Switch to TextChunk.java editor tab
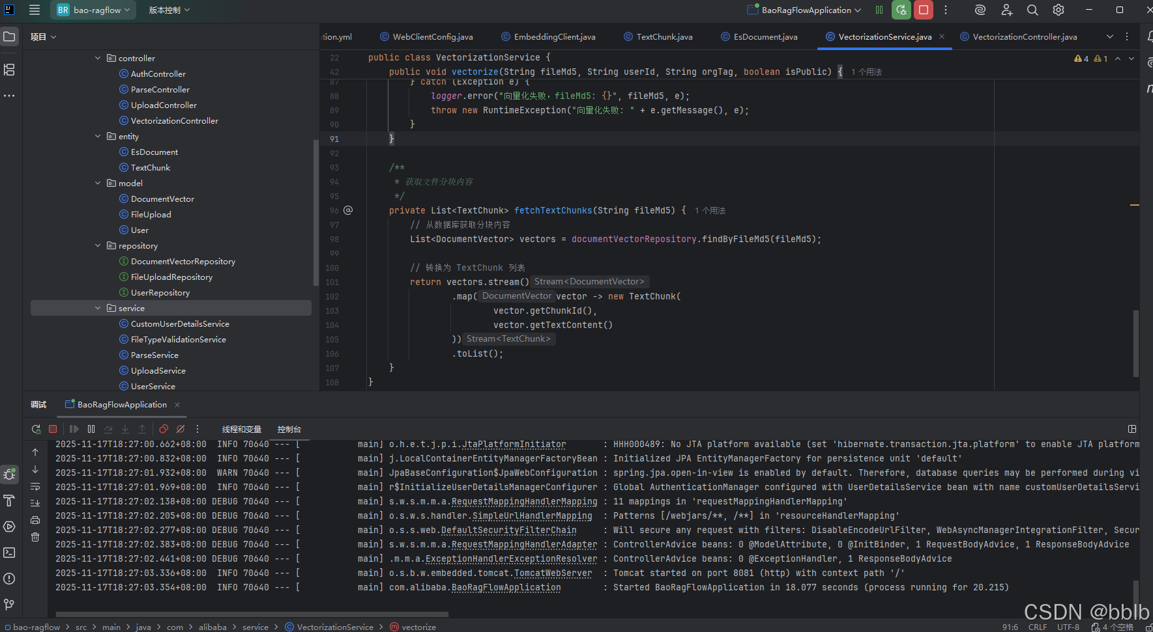This screenshot has height=632, width=1153. coord(658,36)
